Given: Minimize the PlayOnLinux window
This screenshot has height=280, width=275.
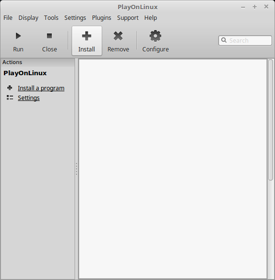Looking at the screenshot, I should pyautogui.click(x=243, y=7).
